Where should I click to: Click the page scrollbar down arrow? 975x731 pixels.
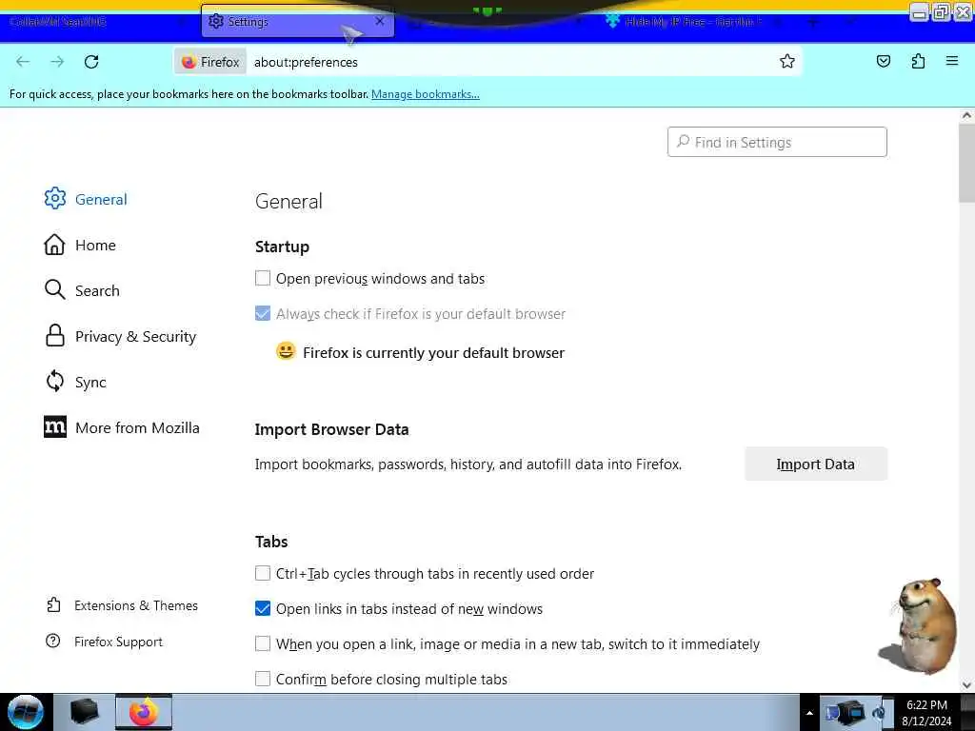click(x=966, y=685)
